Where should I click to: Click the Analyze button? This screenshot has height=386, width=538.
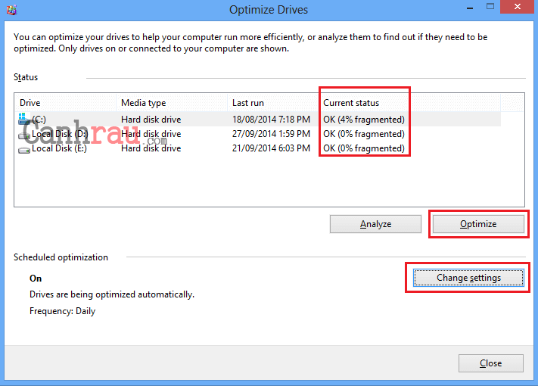click(x=375, y=224)
